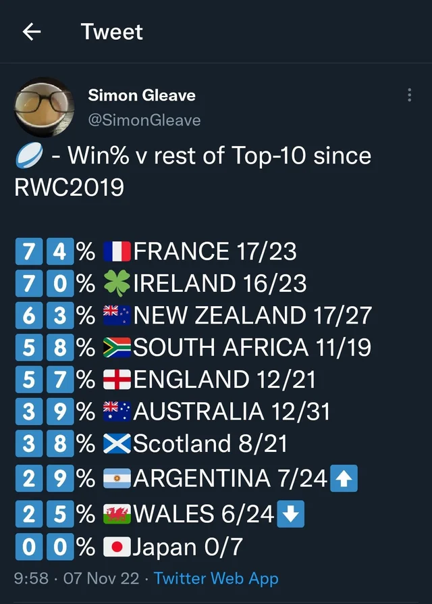Open the @SimonGleave handle link

144,120
